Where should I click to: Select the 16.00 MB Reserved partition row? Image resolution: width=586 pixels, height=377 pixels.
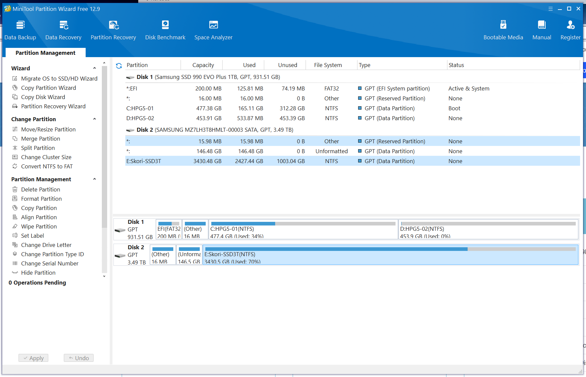pyautogui.click(x=353, y=98)
